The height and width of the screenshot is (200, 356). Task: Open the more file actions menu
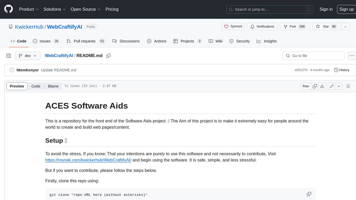[352, 56]
